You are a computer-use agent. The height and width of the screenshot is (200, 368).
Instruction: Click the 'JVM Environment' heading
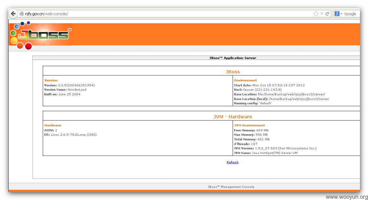click(249, 125)
